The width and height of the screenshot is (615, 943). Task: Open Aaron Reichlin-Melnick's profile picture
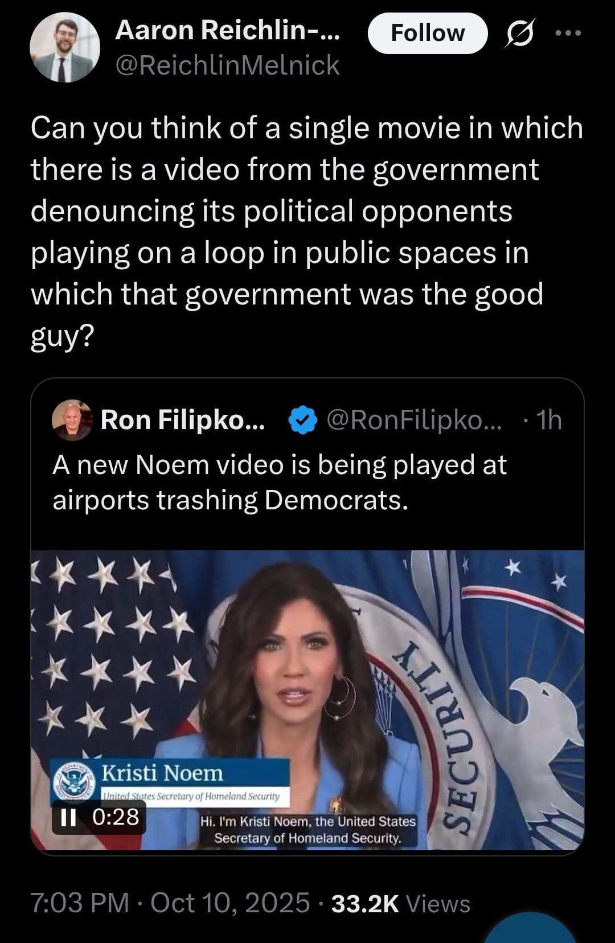(x=65, y=48)
